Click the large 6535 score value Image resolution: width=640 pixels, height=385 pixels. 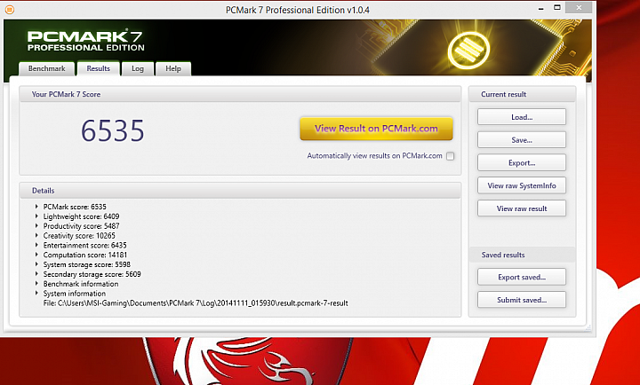(113, 130)
